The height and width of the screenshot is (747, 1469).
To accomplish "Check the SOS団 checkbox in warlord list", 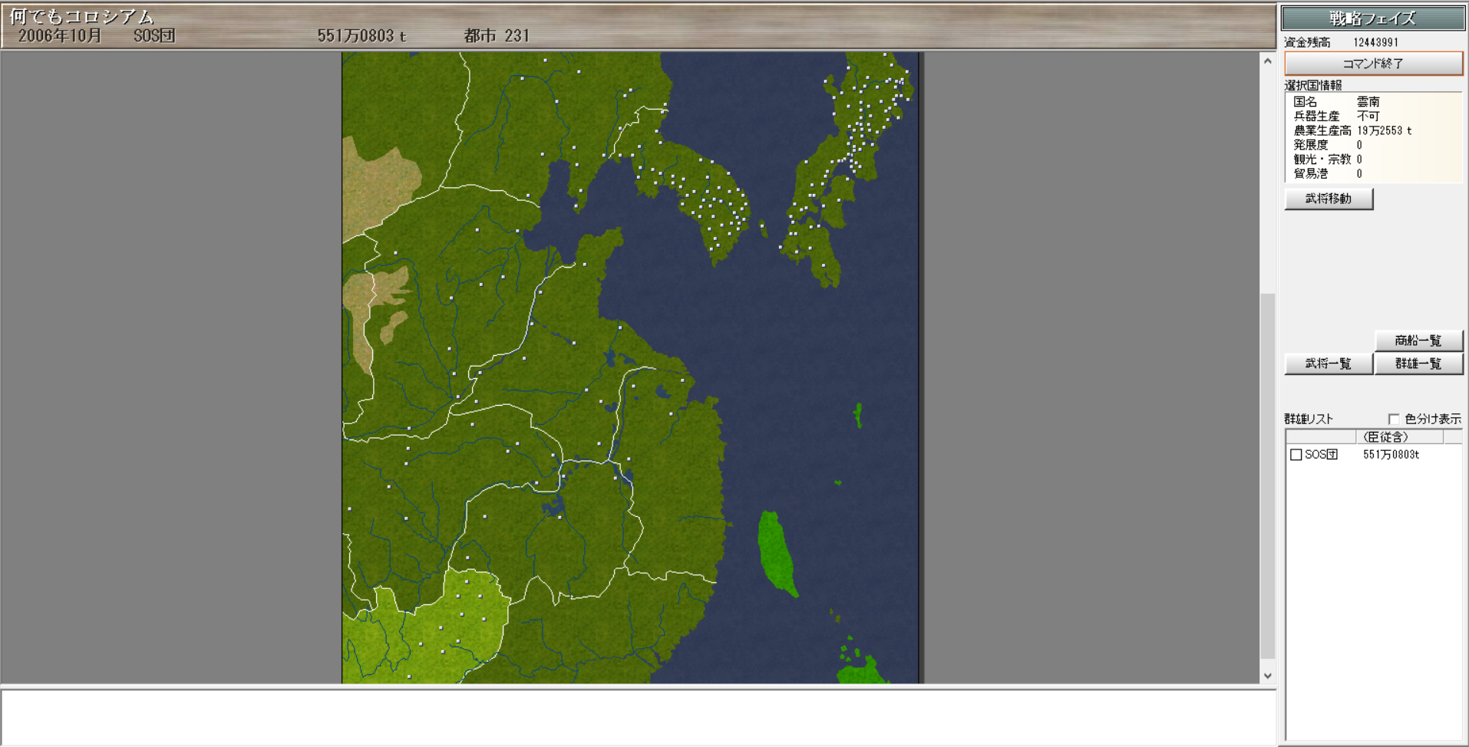I will pyautogui.click(x=1296, y=455).
